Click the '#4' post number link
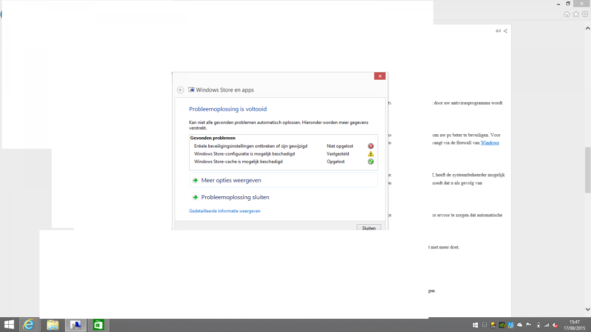591x332 pixels. click(498, 31)
